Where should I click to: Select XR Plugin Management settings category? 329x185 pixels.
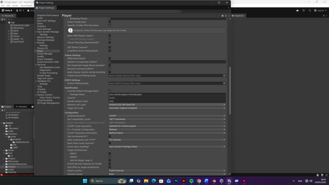[x=48, y=103]
